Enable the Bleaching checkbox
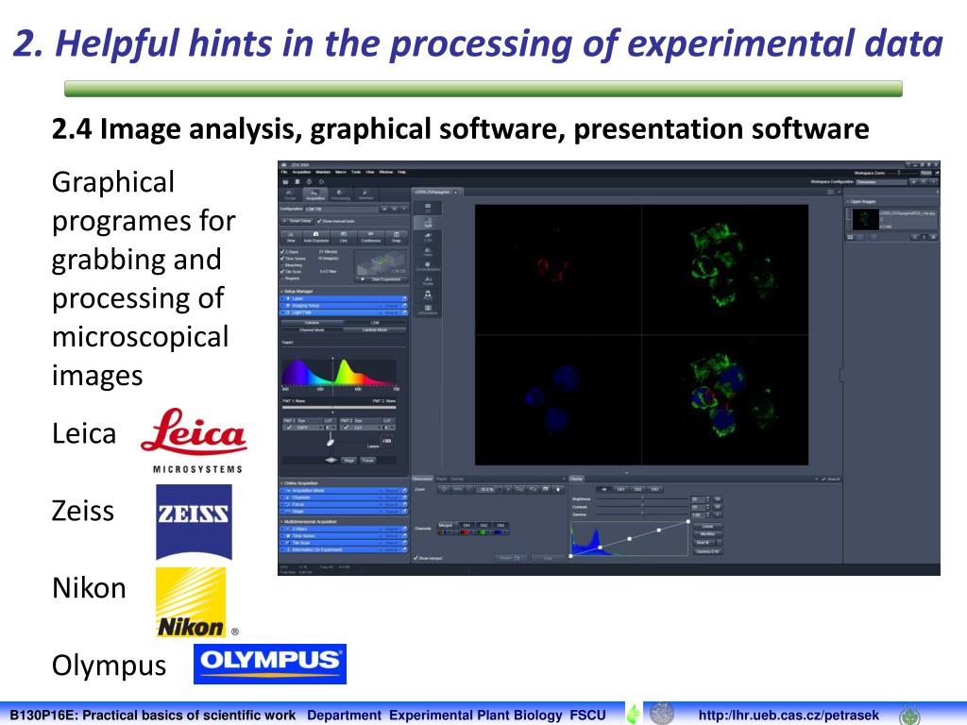 (282, 265)
